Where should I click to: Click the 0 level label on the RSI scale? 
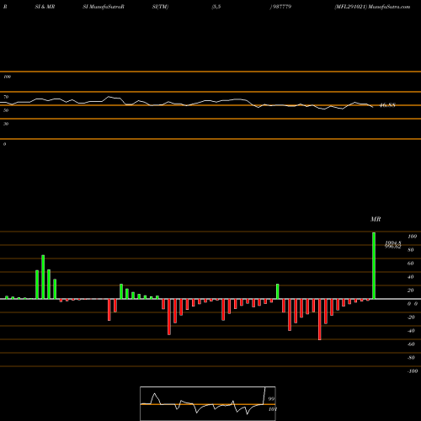click(4, 144)
